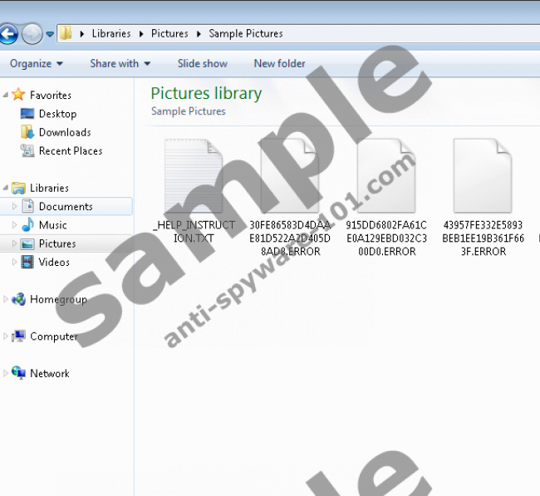The image size is (540, 496).
Task: Select Pictures in address bar breadcrumb
Action: click(x=169, y=34)
